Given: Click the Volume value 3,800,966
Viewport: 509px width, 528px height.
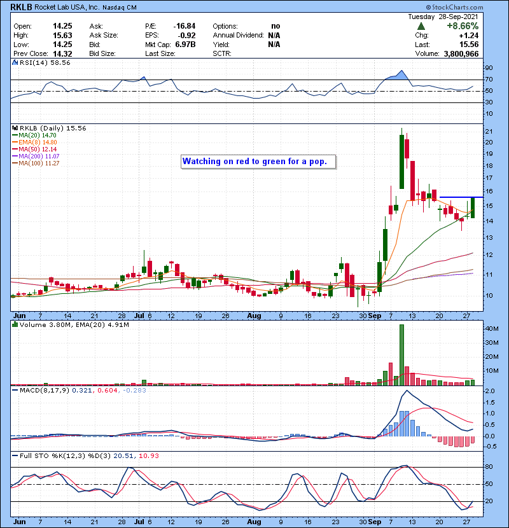Looking at the screenshot, I should pos(461,53).
